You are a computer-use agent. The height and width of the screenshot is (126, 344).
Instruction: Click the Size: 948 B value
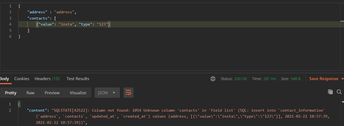tap(291, 79)
